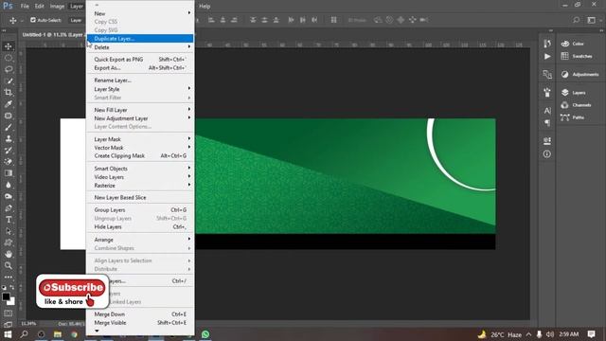Select the Zoom tool
The image size is (606, 341).
point(9,265)
